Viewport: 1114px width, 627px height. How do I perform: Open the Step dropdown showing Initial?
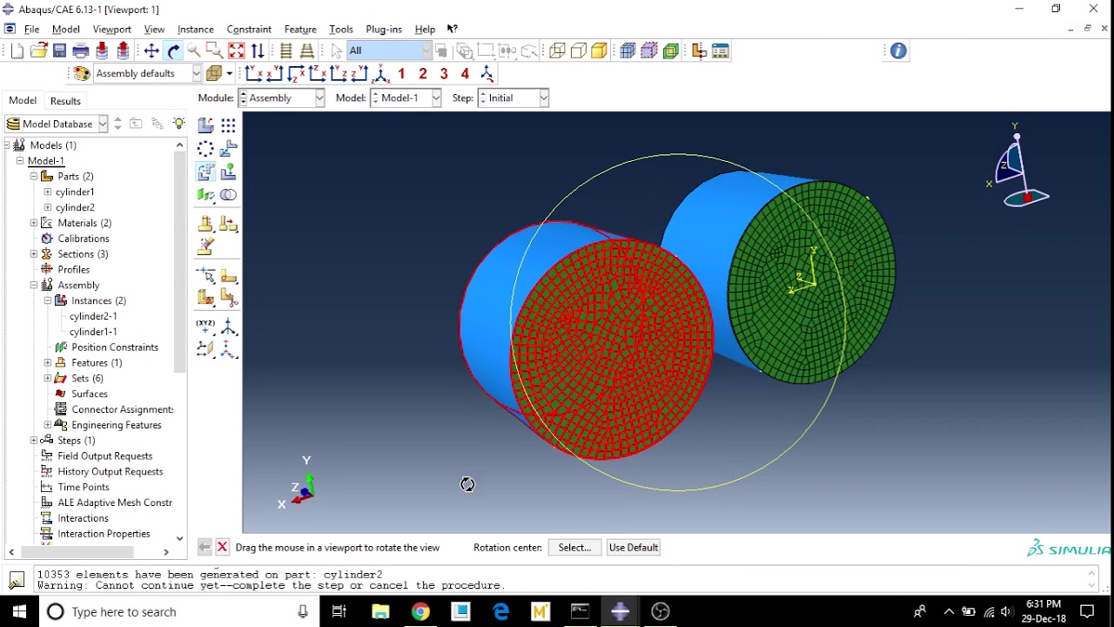coord(514,98)
